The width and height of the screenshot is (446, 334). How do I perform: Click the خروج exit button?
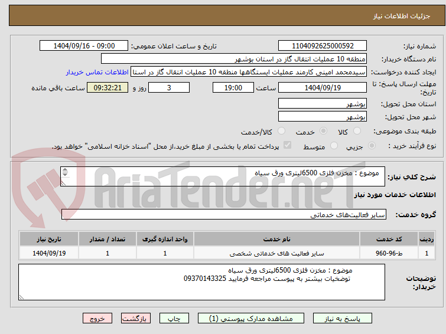pos(97,319)
